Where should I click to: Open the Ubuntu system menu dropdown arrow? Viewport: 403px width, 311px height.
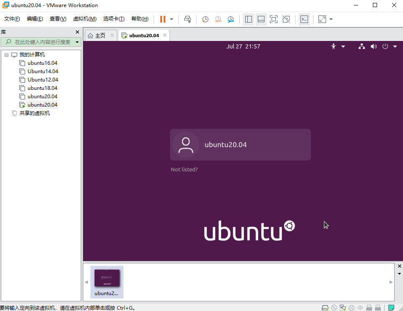[x=395, y=46]
